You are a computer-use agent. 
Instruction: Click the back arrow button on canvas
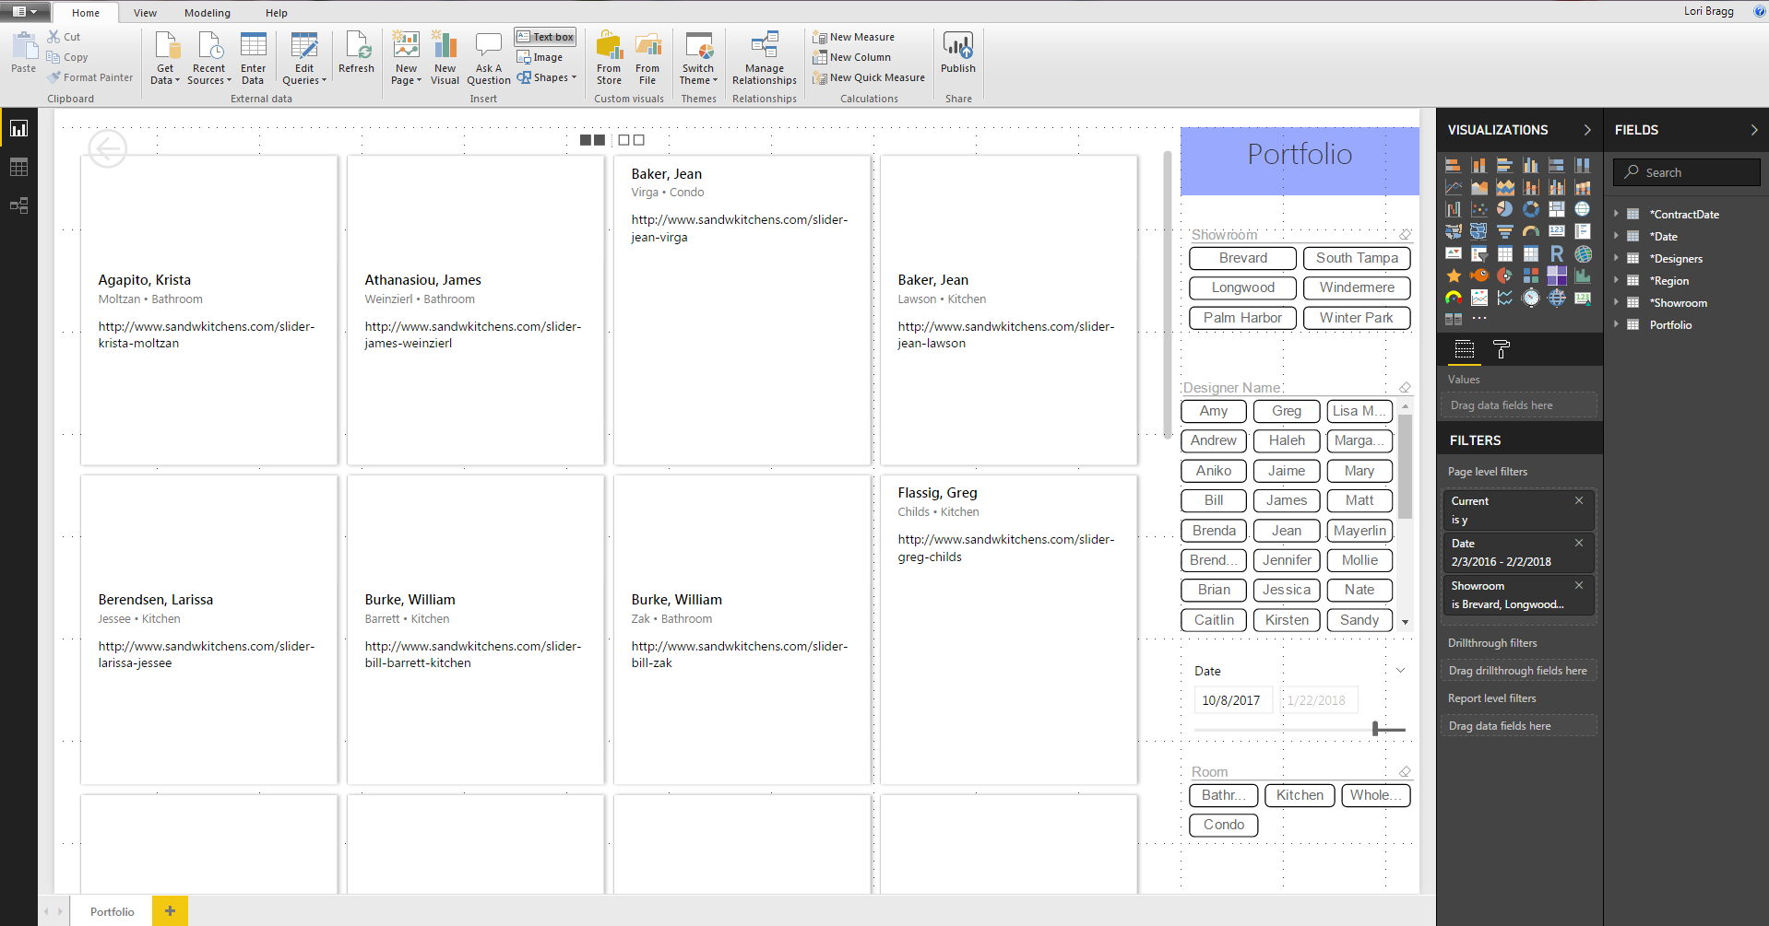(x=108, y=148)
